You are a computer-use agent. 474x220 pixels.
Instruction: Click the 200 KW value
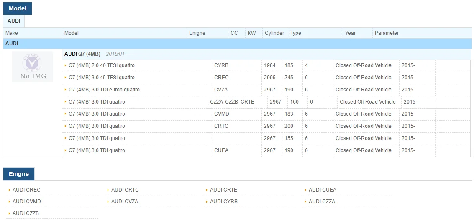point(289,126)
